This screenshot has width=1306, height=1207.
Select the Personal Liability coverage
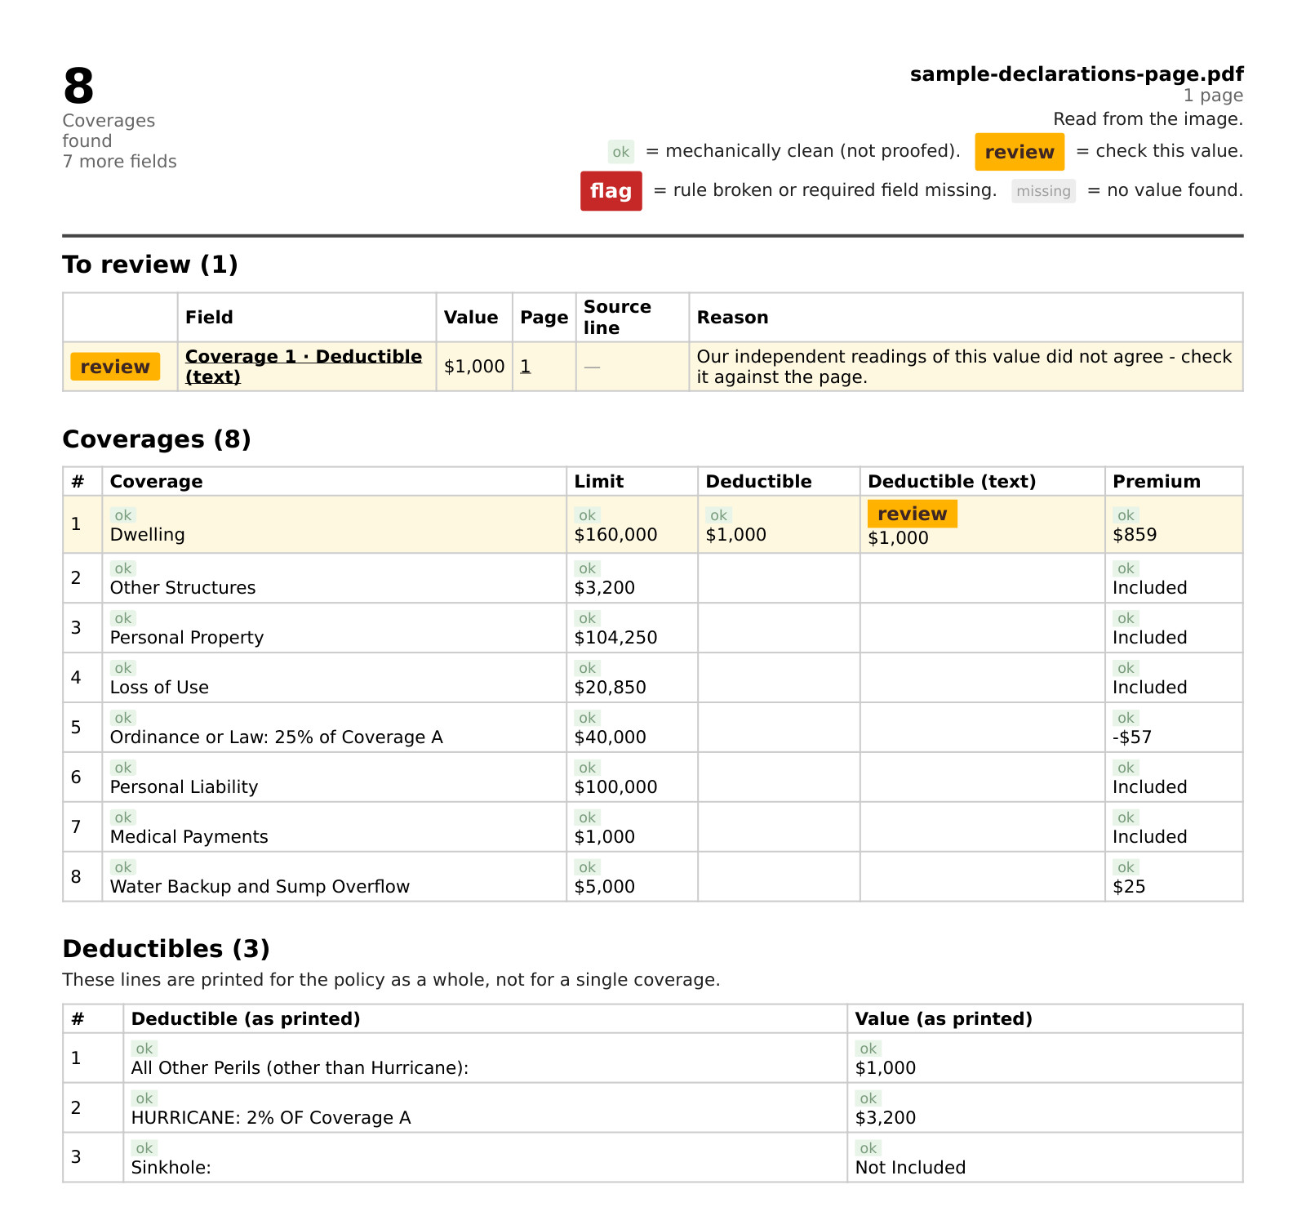pos(184,787)
